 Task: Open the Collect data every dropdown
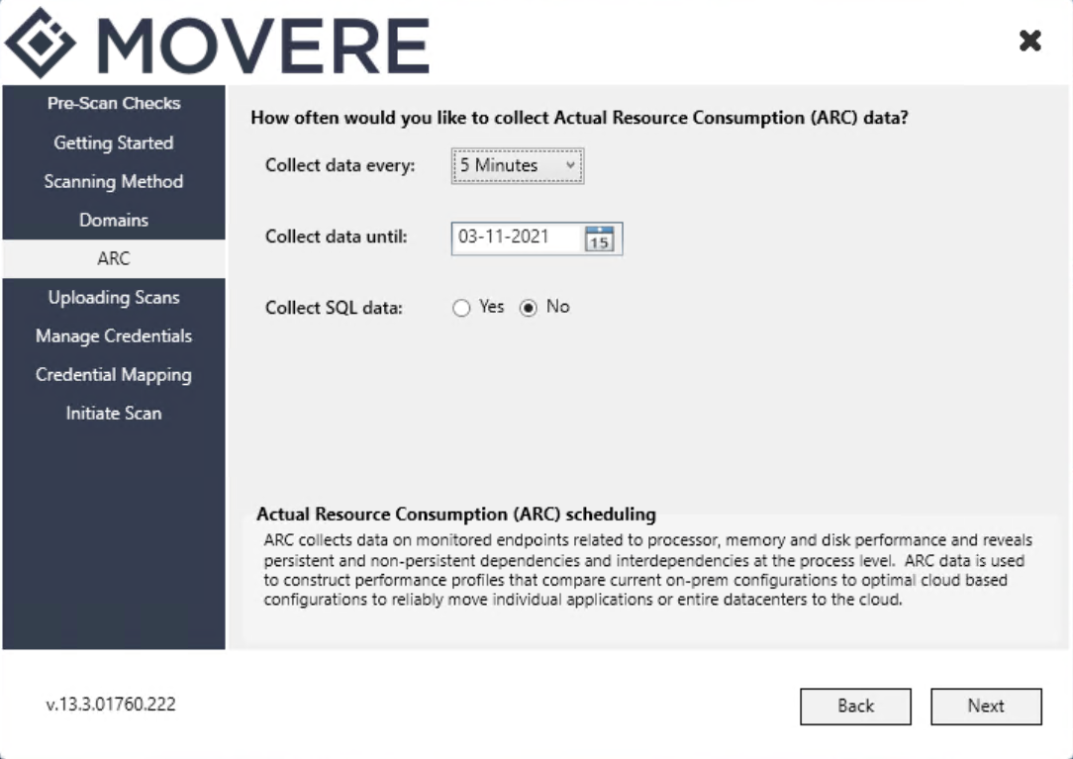(x=518, y=165)
